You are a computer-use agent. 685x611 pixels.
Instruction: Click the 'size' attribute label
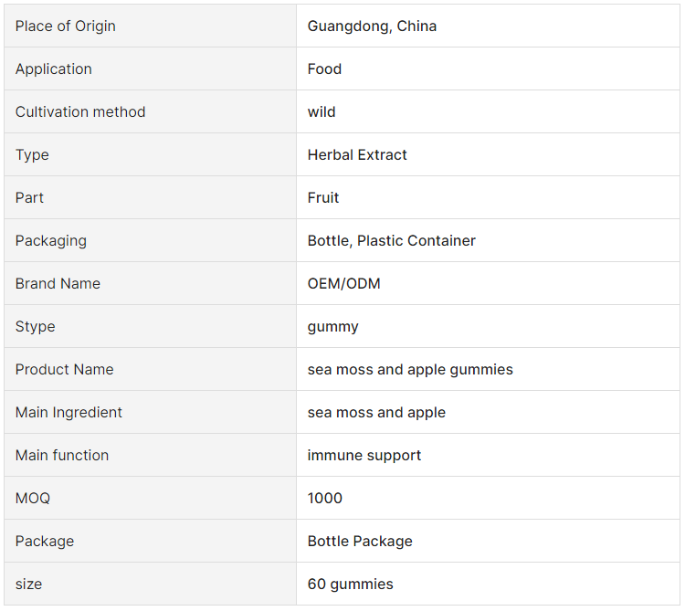[x=29, y=585]
